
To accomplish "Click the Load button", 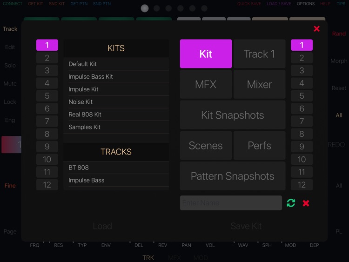I will click(102, 226).
